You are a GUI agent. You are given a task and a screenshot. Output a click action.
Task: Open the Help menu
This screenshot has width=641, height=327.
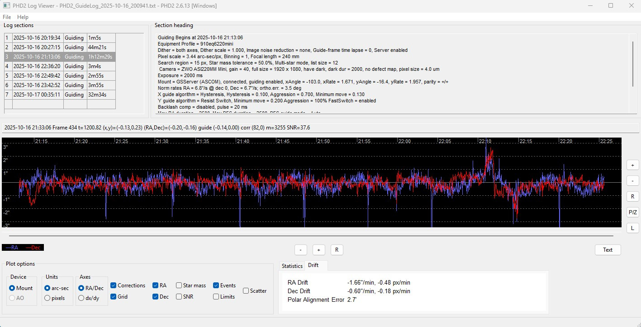(23, 17)
